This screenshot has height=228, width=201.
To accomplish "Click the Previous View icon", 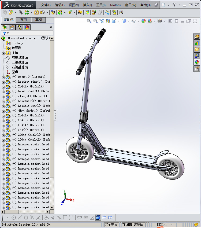I will (x=102, y=21).
